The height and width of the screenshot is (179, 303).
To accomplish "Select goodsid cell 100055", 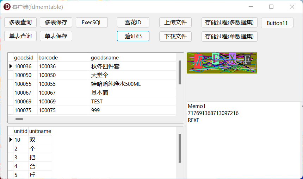I will [x=25, y=84].
